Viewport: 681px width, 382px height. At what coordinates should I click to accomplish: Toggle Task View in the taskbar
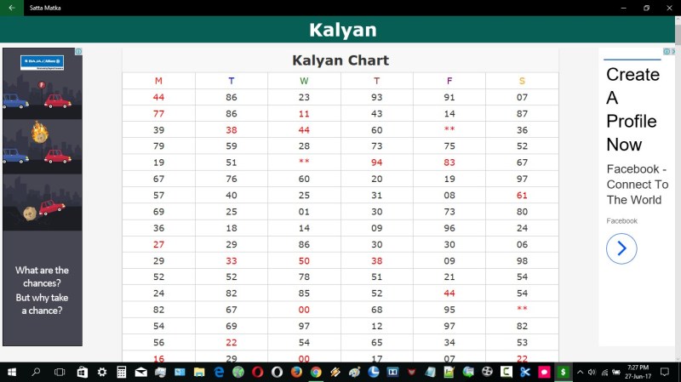point(60,372)
